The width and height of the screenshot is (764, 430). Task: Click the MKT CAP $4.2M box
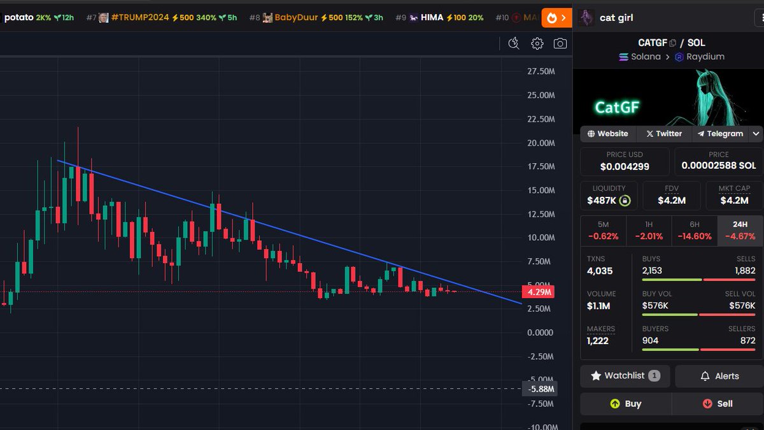[x=734, y=196]
